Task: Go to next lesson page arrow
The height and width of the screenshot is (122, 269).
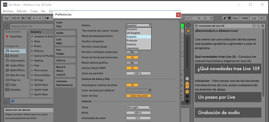Action: click(x=258, y=26)
